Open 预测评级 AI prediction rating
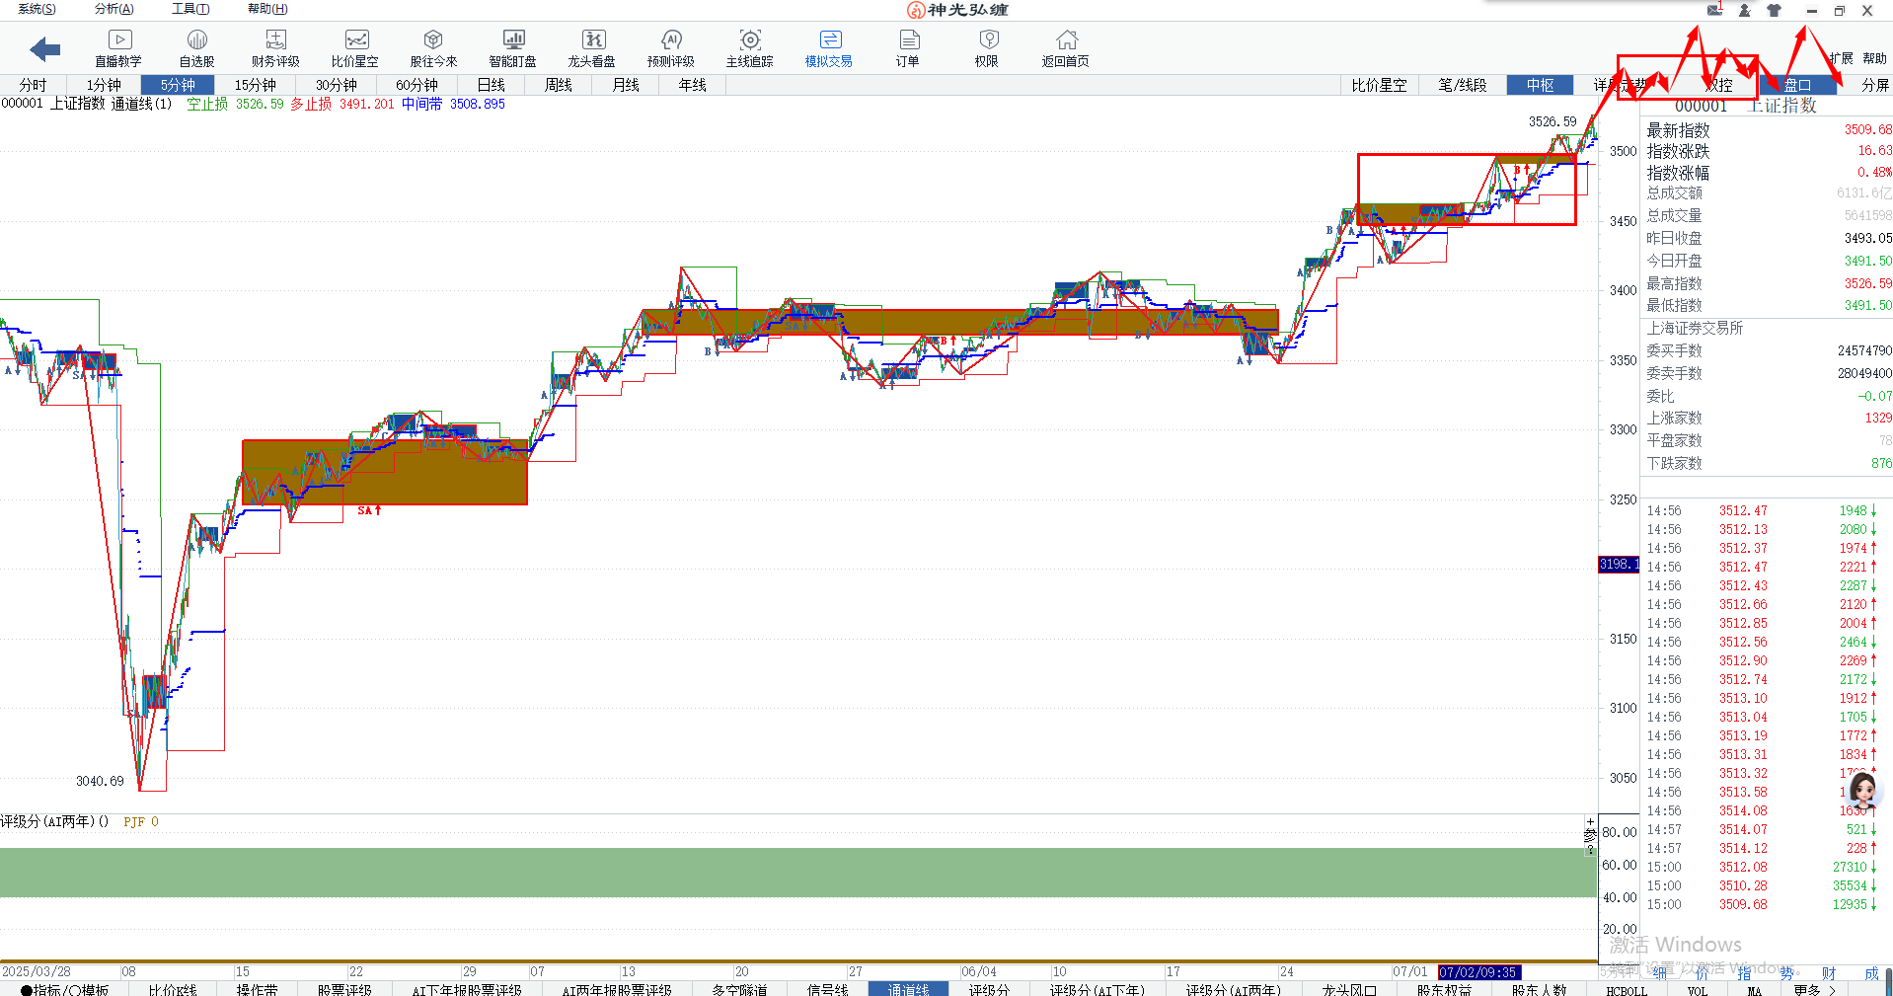This screenshot has height=996, width=1893. point(671,48)
